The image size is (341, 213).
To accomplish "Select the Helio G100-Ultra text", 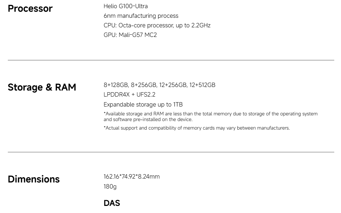I will [125, 6].
